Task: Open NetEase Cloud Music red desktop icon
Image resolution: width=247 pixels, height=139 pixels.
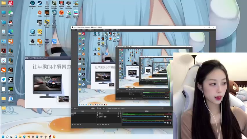Action: [11, 3]
